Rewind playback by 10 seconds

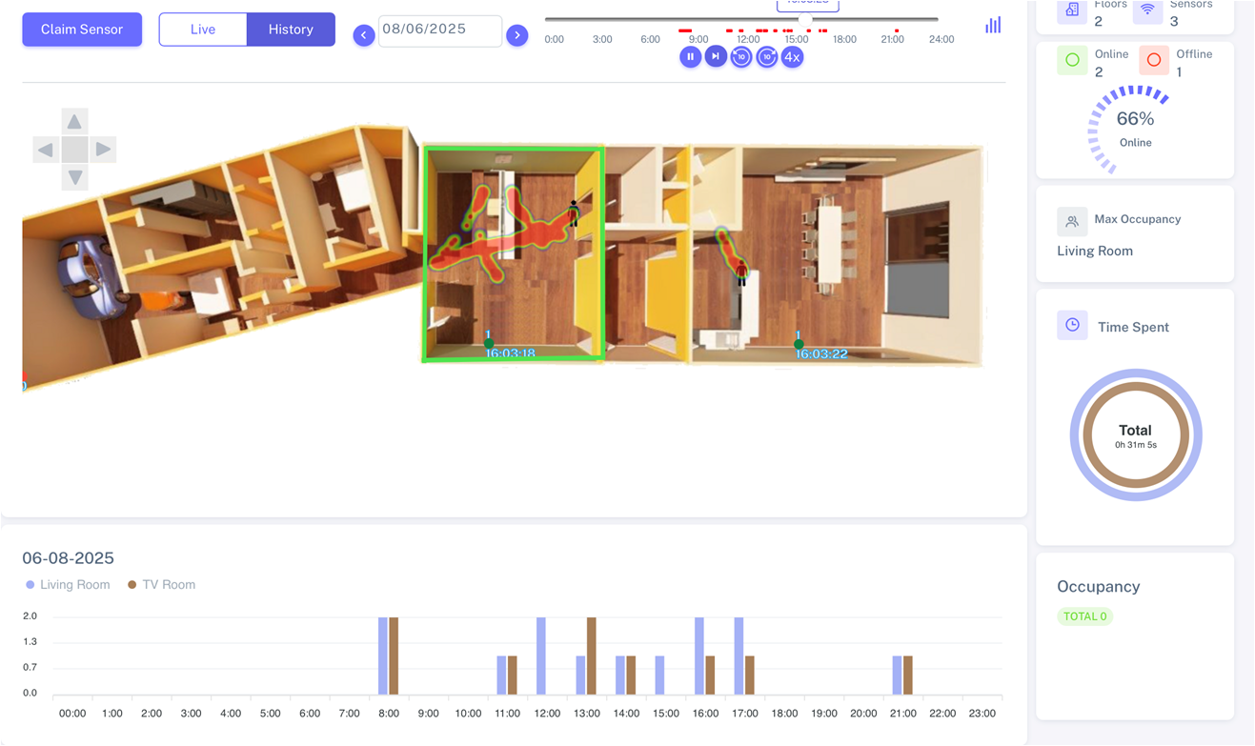(x=741, y=57)
